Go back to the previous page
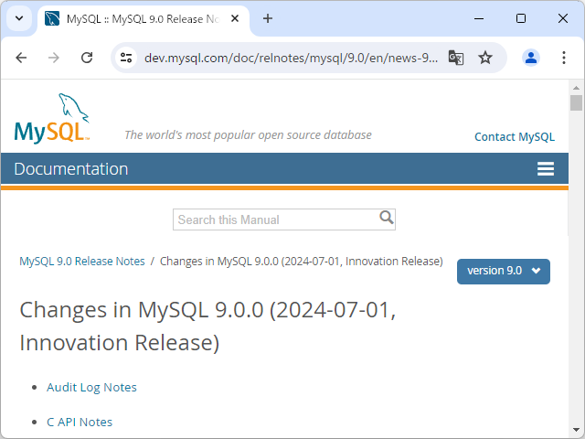This screenshot has width=585, height=439. [x=21, y=58]
